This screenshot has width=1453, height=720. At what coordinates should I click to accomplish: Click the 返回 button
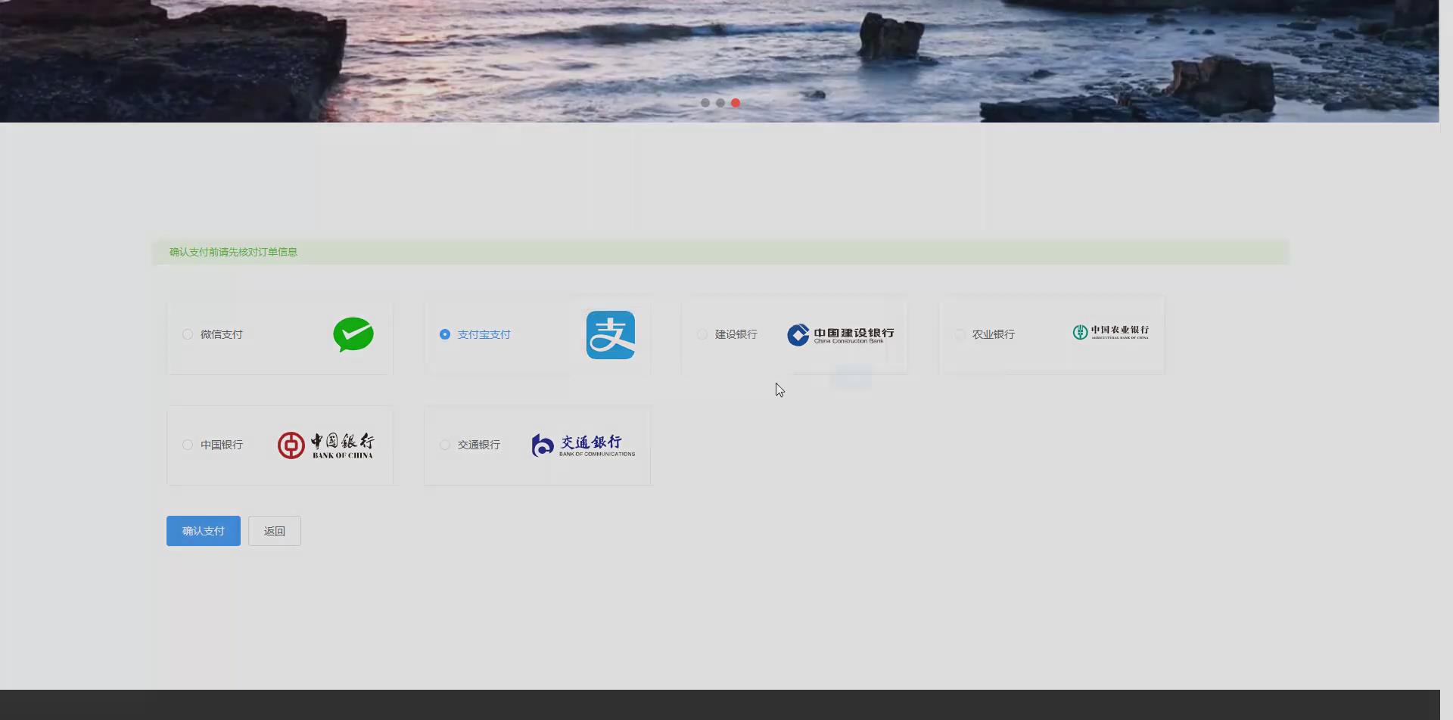coord(275,531)
